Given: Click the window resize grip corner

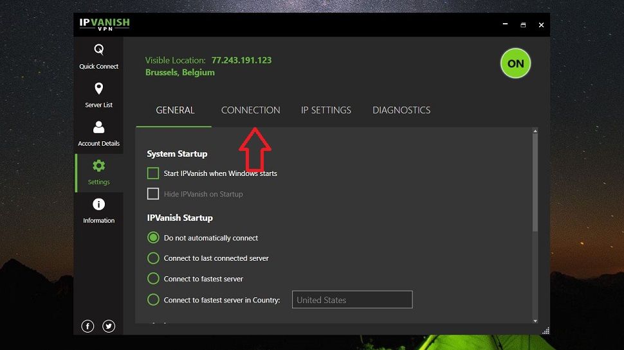Looking at the screenshot, I should pyautogui.click(x=546, y=331).
